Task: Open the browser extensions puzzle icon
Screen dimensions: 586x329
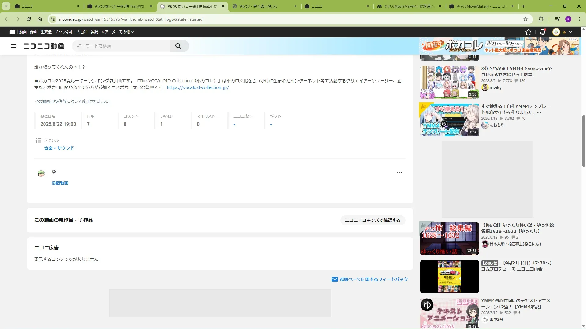Action: click(x=541, y=19)
